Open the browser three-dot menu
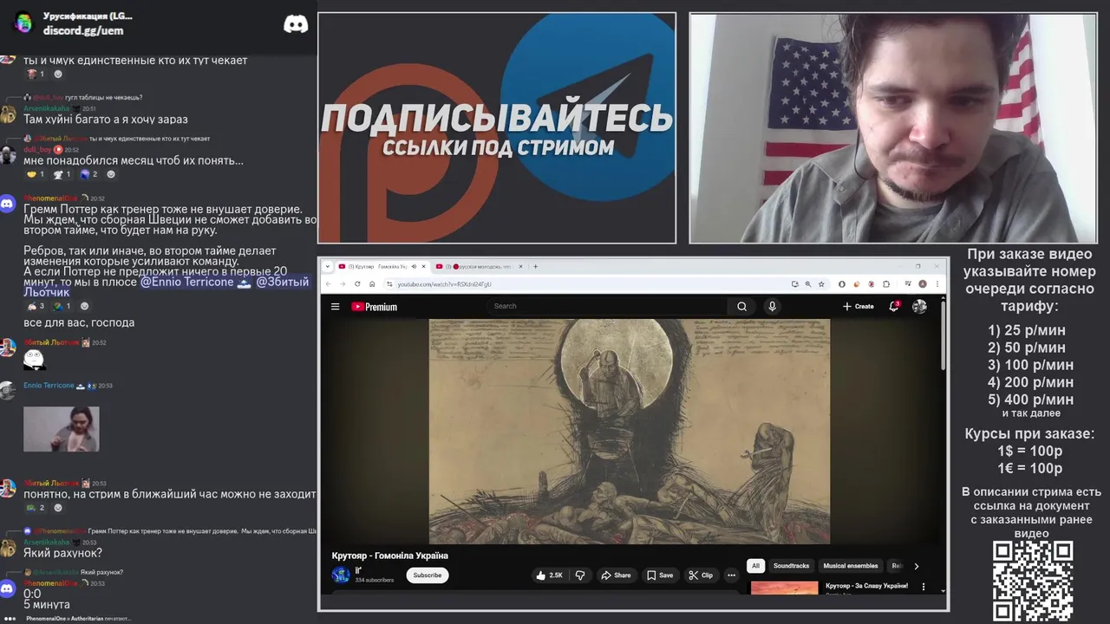Image resolution: width=1110 pixels, height=624 pixels. 937,283
